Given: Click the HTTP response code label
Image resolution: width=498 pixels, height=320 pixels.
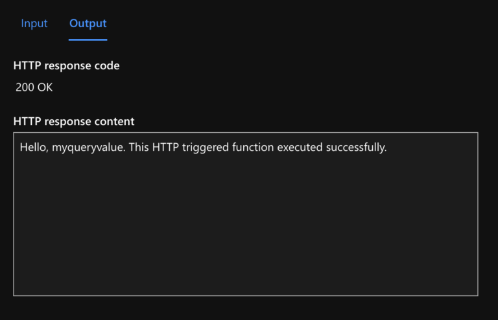Looking at the screenshot, I should (66, 65).
